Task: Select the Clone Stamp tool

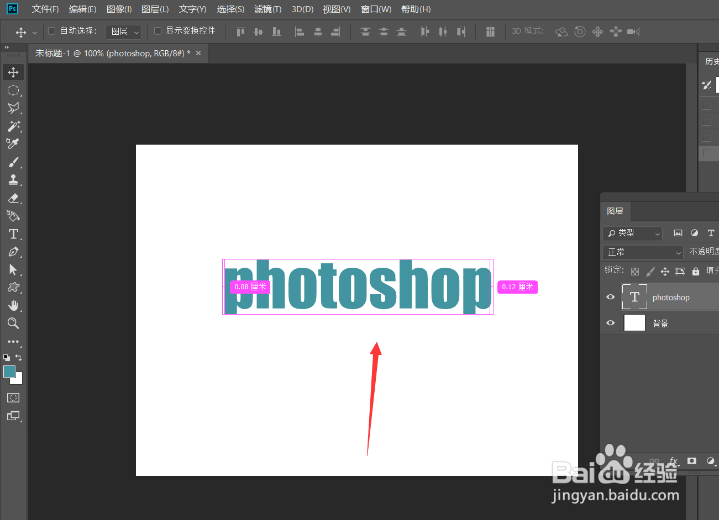Action: (x=13, y=179)
